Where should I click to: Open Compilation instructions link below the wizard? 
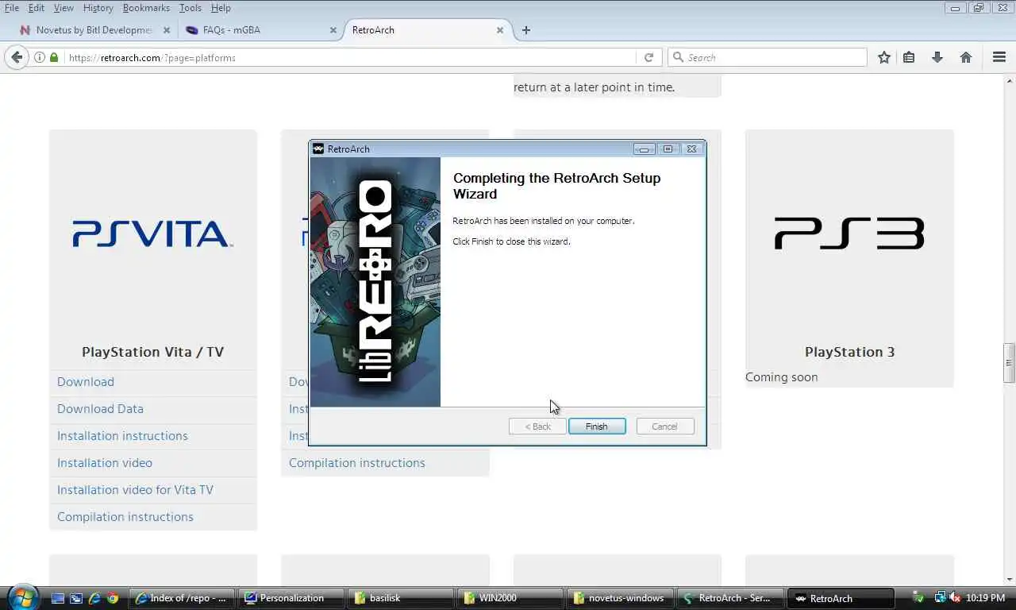[x=357, y=463]
